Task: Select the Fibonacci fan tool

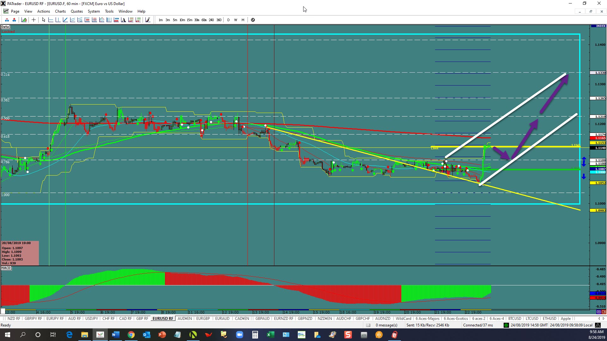Action: click(x=101, y=20)
